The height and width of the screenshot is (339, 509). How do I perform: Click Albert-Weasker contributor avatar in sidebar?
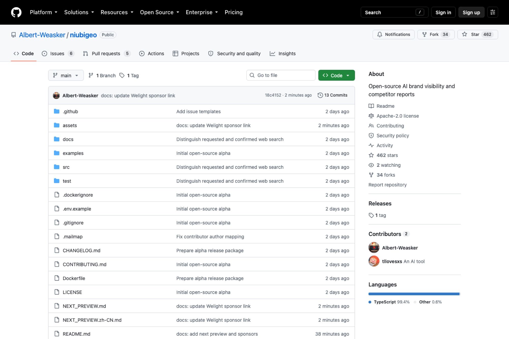374,247
